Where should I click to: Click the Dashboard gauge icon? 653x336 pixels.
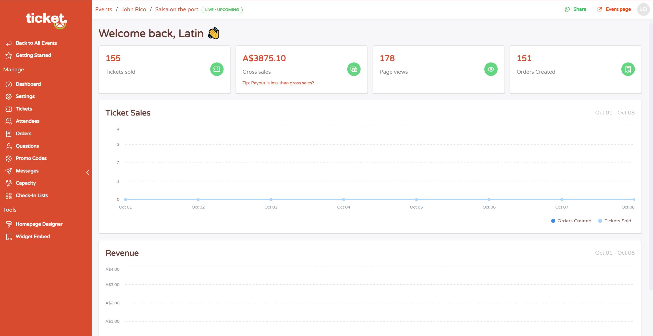click(x=9, y=84)
